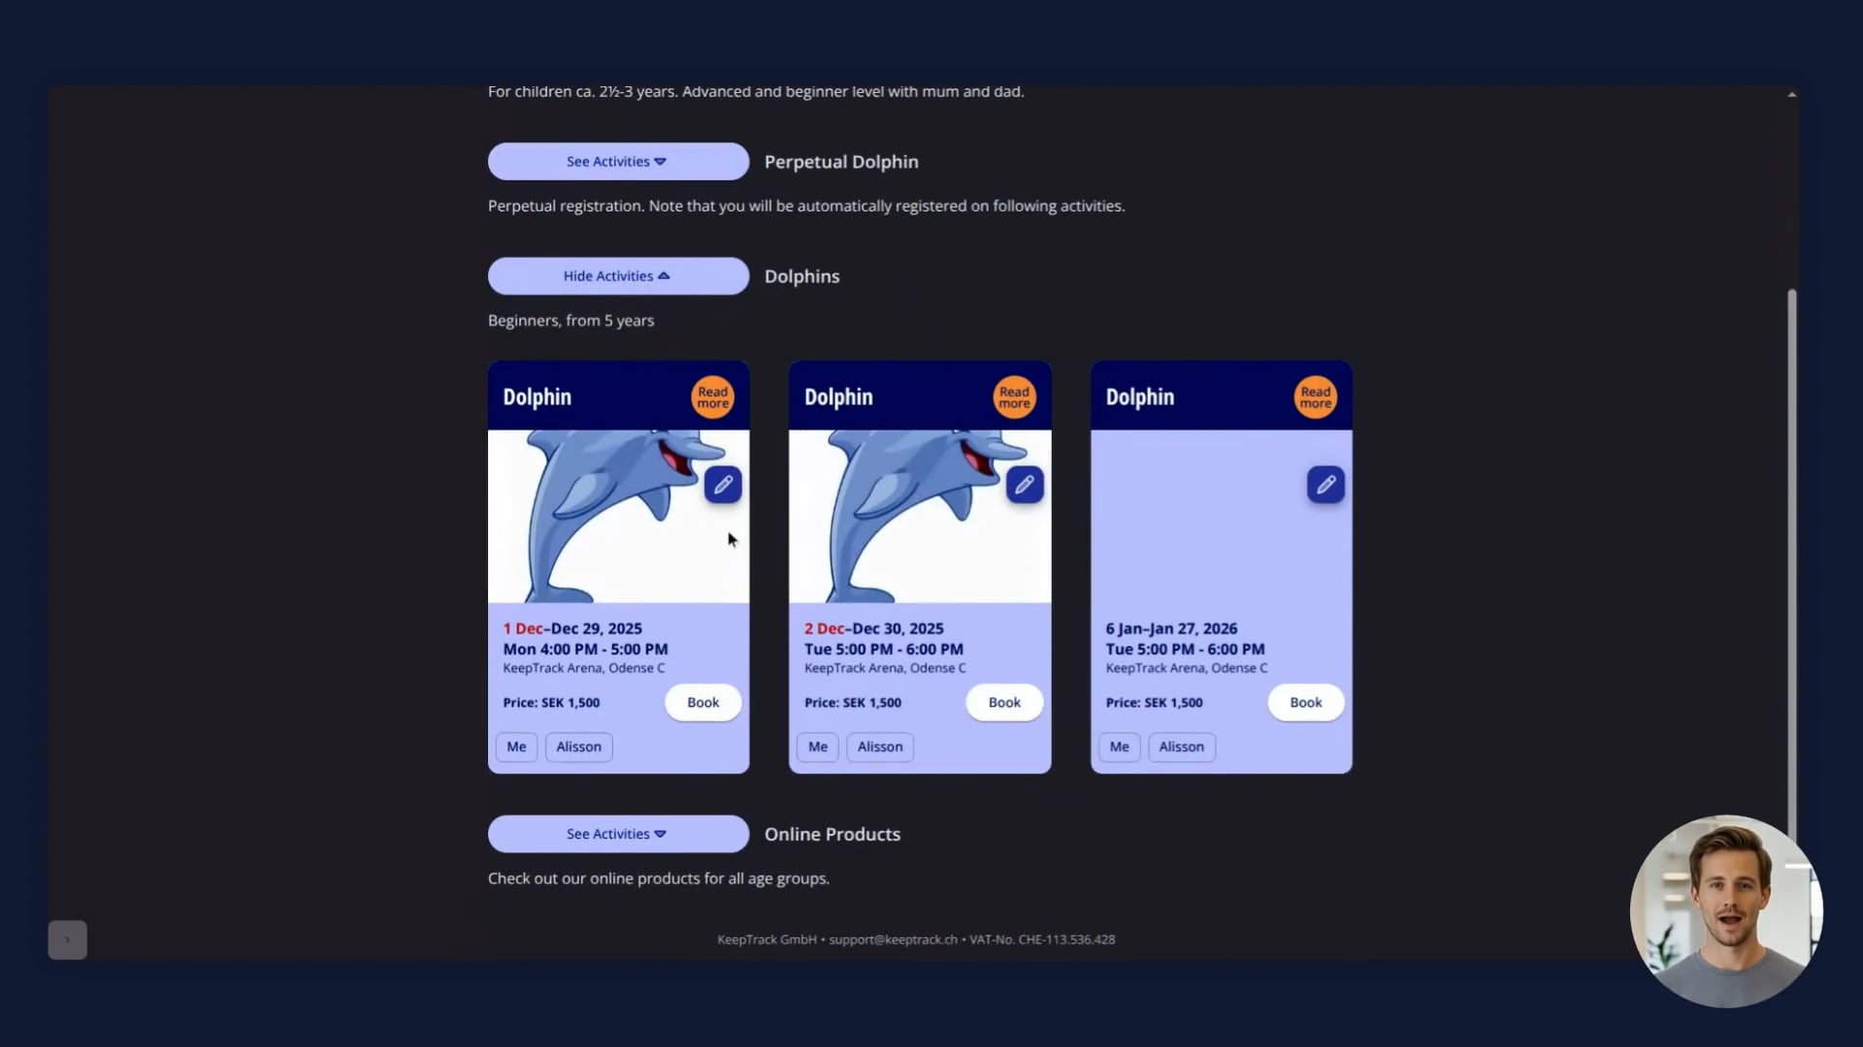Toggle Me on the 2 Dec card
This screenshot has width=1863, height=1047.
coord(818,746)
